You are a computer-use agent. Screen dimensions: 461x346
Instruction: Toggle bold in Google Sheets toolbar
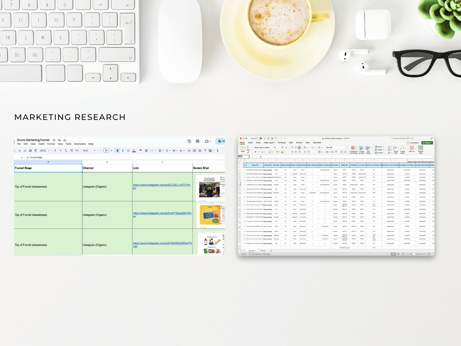(x=117, y=150)
